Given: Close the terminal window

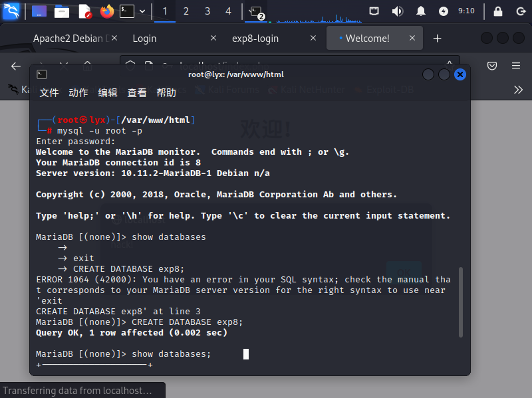Looking at the screenshot, I should (460, 74).
